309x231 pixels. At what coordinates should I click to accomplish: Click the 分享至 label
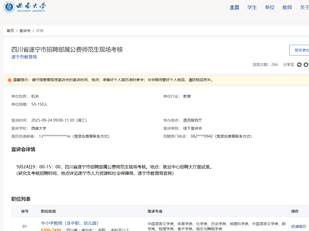[x=288, y=65]
